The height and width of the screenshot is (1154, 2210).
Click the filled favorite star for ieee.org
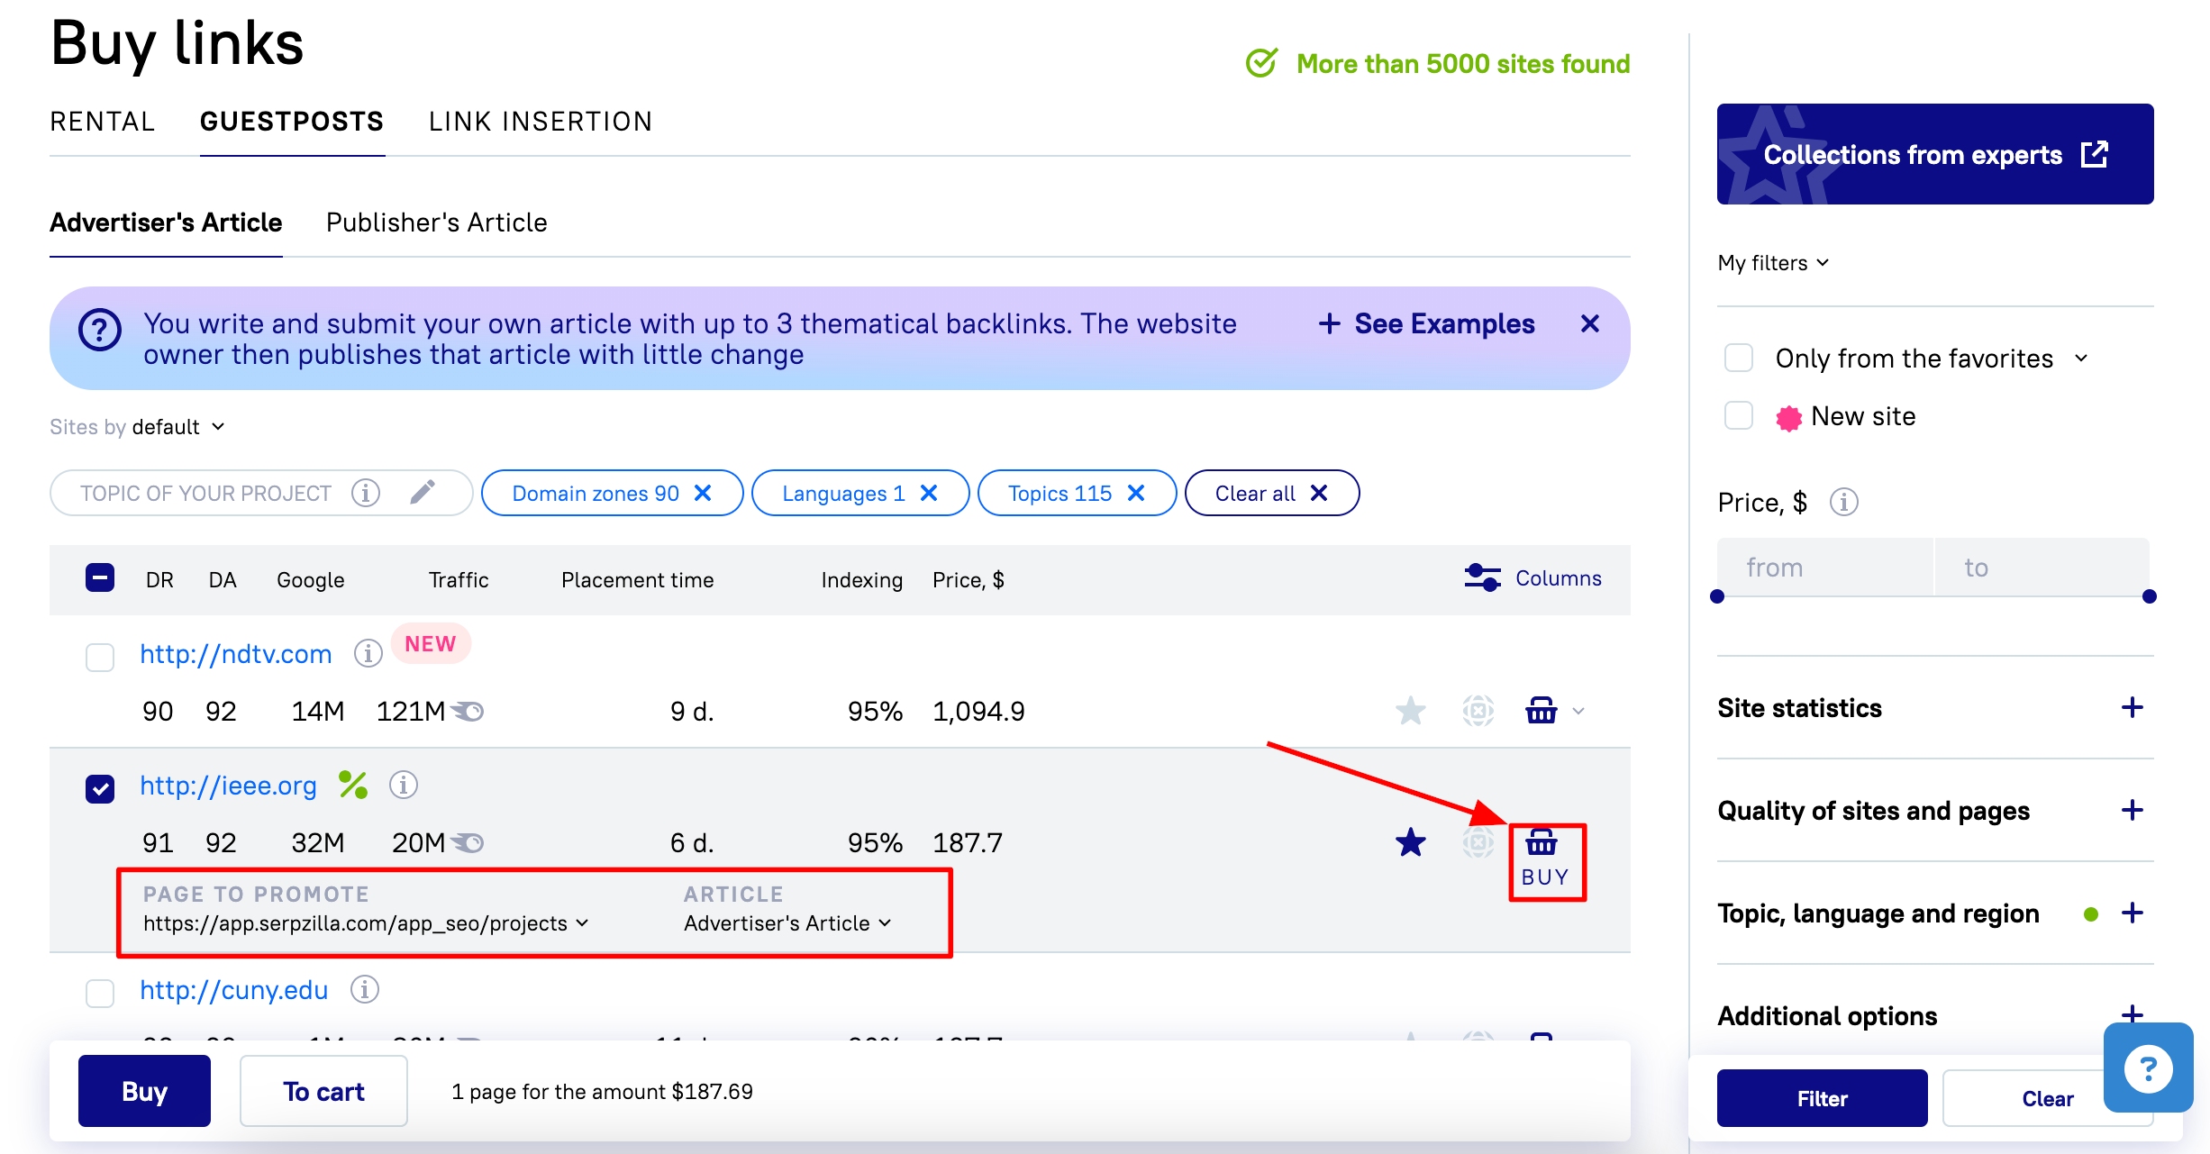point(1410,842)
